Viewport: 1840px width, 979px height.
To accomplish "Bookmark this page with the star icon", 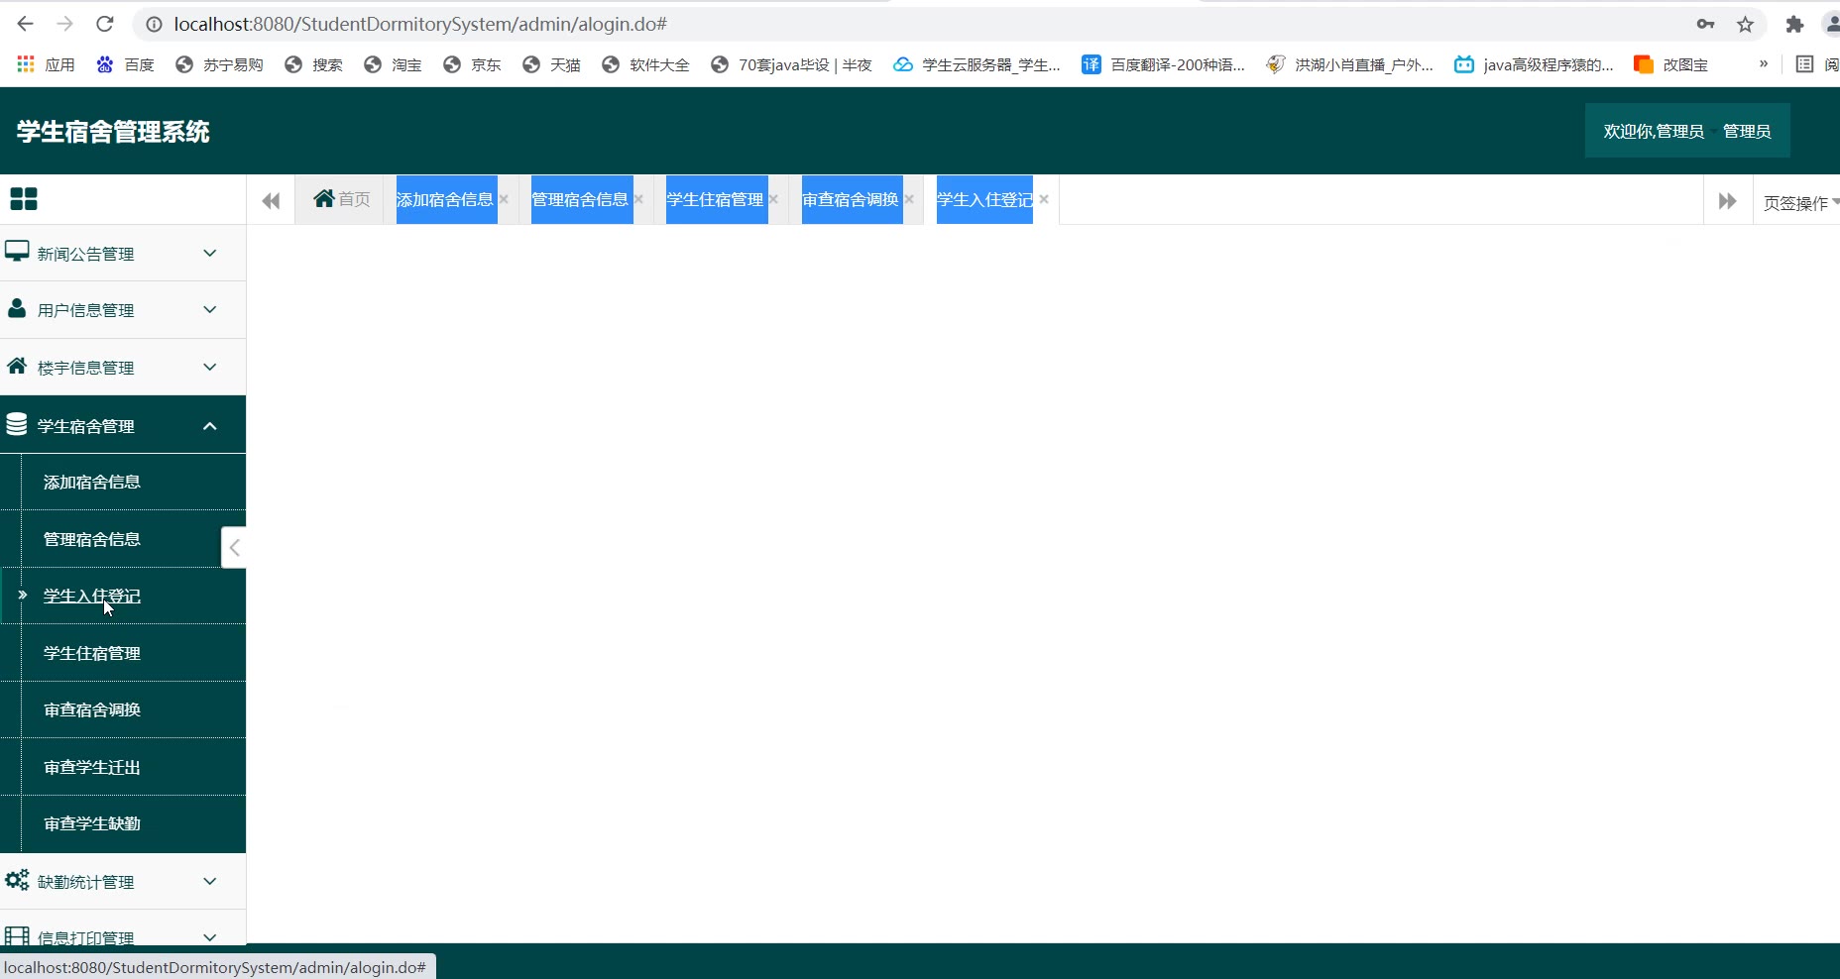I will tap(1746, 24).
